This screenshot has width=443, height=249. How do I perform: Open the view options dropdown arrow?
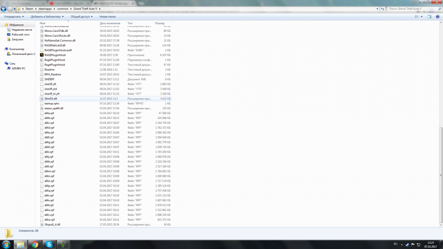(422, 17)
